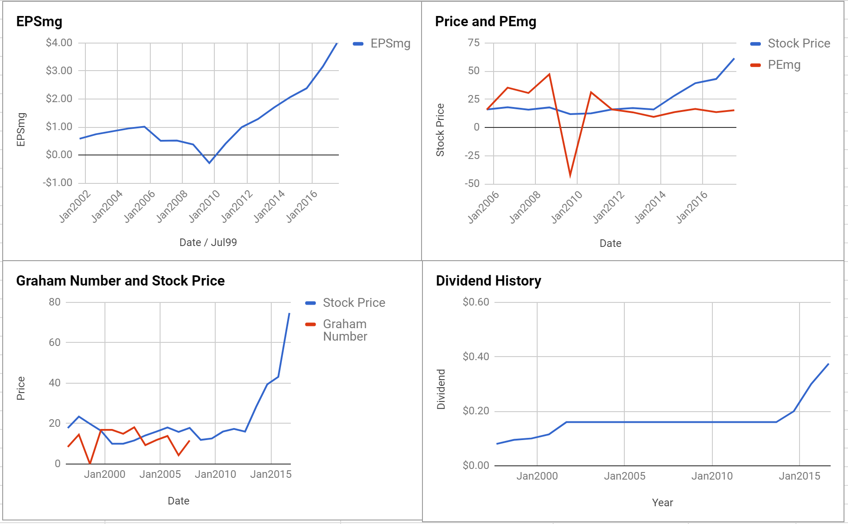Screen dimensions: 848x524
Task: Click the PEmg legend label text
Action: pyautogui.click(x=784, y=65)
